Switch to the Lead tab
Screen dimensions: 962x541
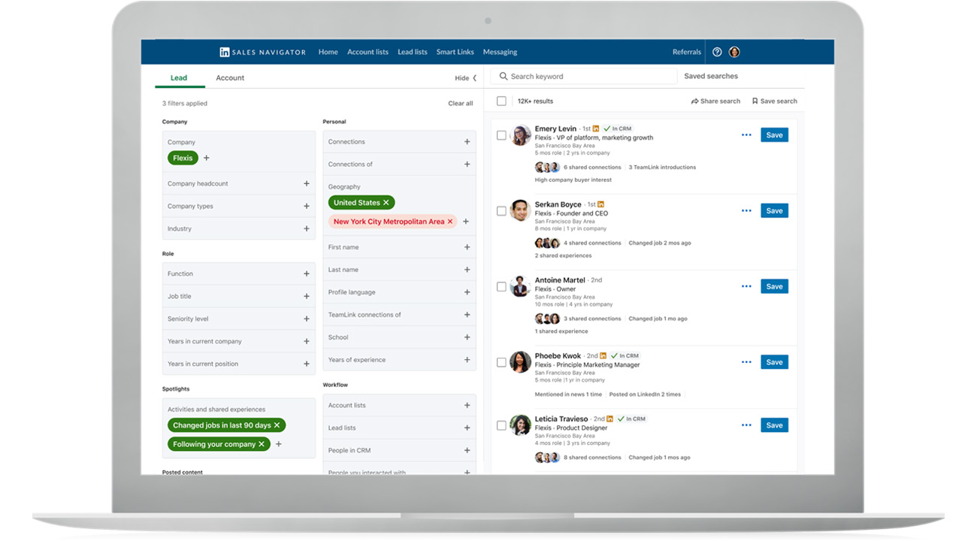(x=179, y=78)
